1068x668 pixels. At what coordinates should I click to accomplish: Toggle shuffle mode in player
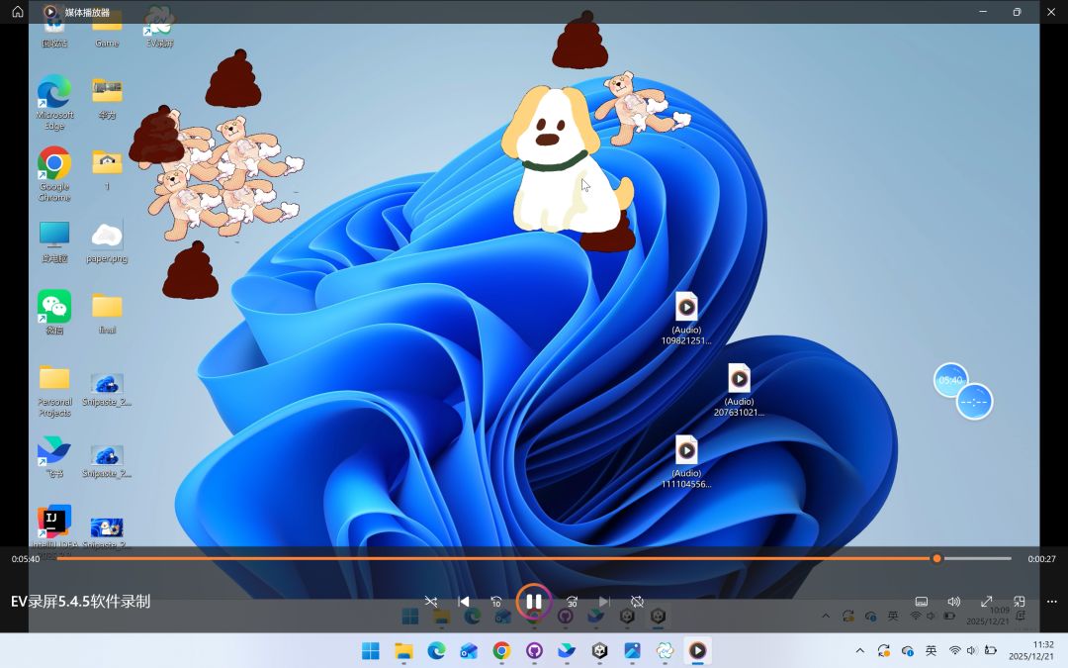[431, 601]
